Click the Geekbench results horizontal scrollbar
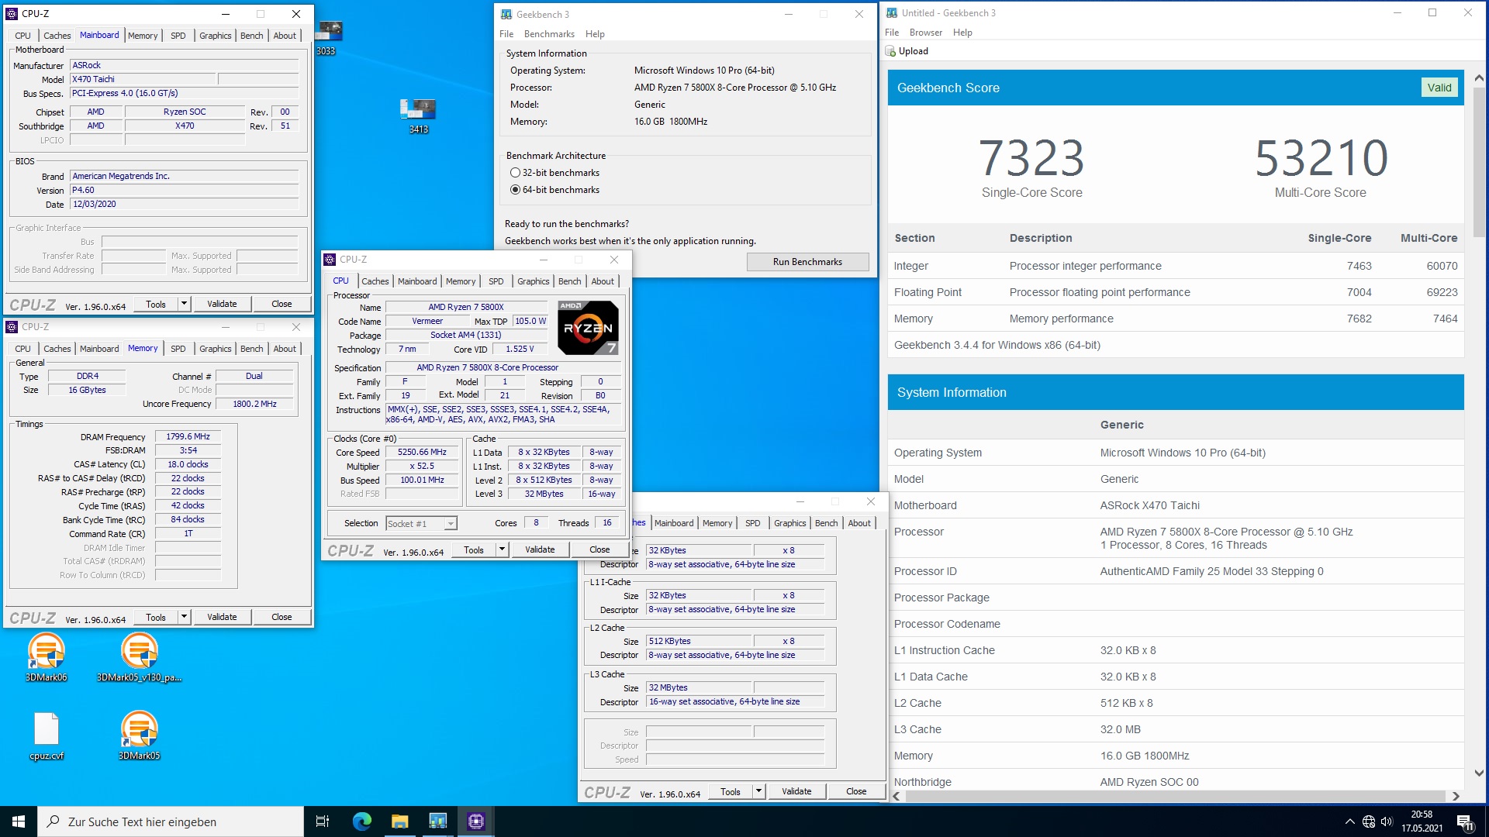The image size is (1489, 837). 1176,796
